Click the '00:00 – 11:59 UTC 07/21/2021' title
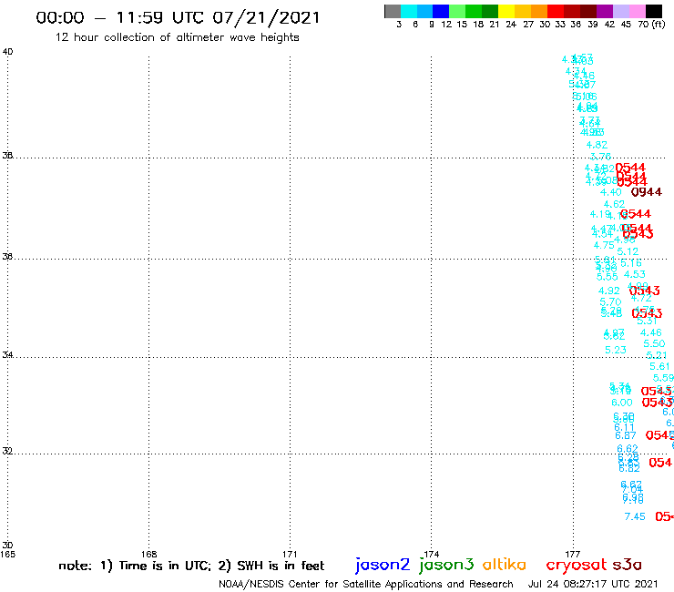This screenshot has width=674, height=592. pyautogui.click(x=178, y=18)
